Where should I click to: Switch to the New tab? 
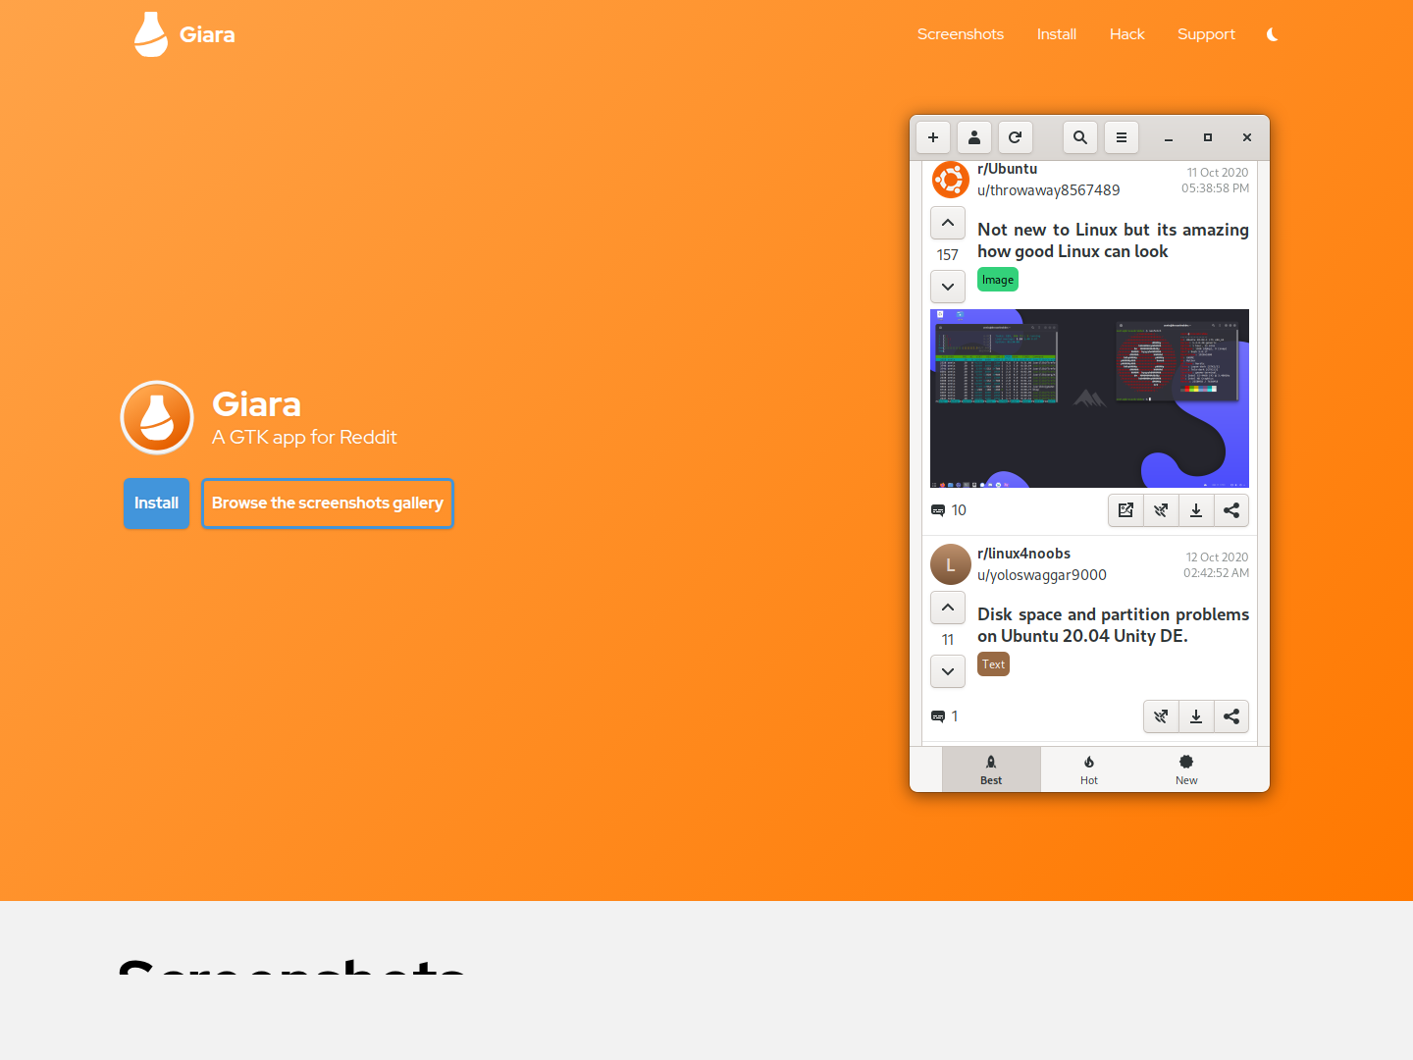[1186, 769]
